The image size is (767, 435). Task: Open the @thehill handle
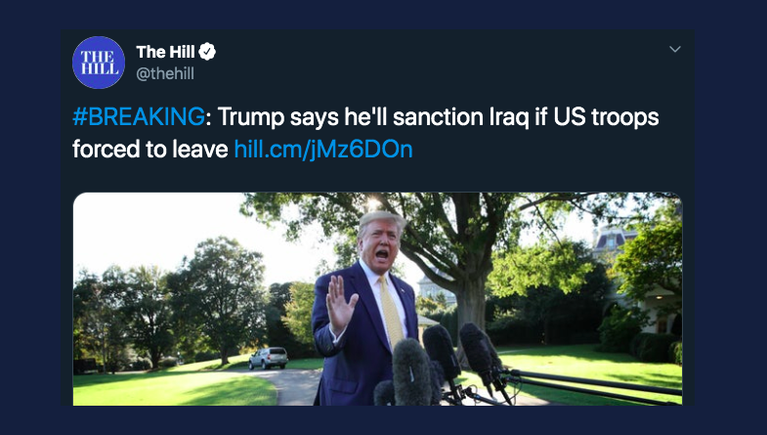coord(165,73)
